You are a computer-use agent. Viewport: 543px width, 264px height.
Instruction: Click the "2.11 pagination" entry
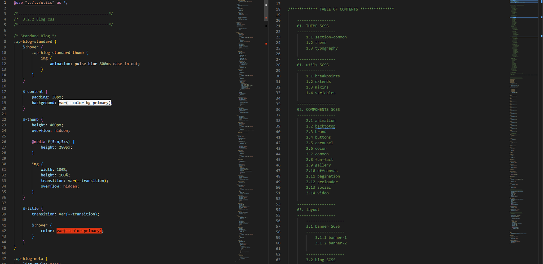click(x=323, y=176)
